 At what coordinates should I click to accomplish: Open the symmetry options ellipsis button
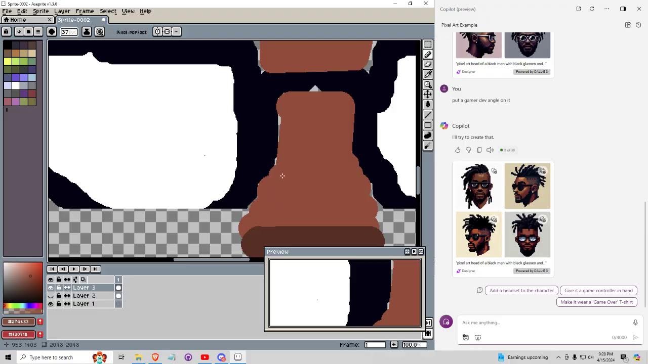(x=176, y=32)
